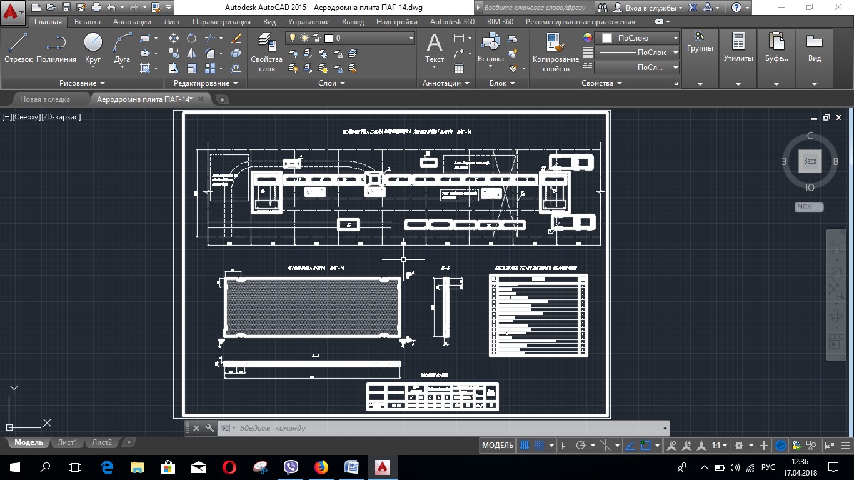The image size is (854, 480).
Task: Click the Copy objects tool icon
Action: (174, 53)
